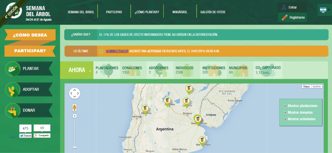Screen dimensions: 332x153
Task: Toggle the Mostrar donantes checkbox
Action: click(285, 112)
